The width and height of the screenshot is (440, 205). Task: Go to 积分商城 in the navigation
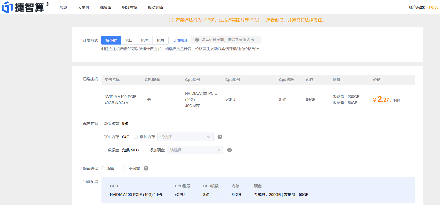pyautogui.click(x=129, y=7)
